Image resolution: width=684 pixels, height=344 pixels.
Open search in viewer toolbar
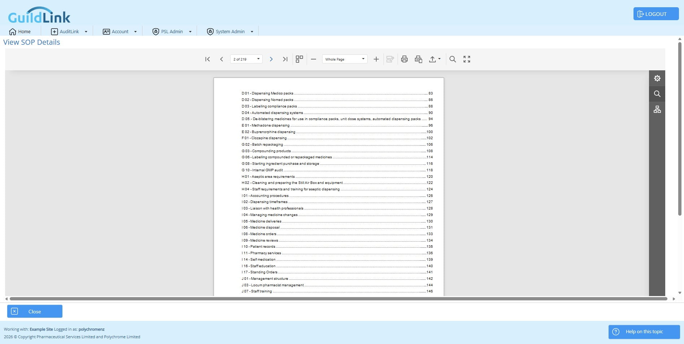click(453, 59)
